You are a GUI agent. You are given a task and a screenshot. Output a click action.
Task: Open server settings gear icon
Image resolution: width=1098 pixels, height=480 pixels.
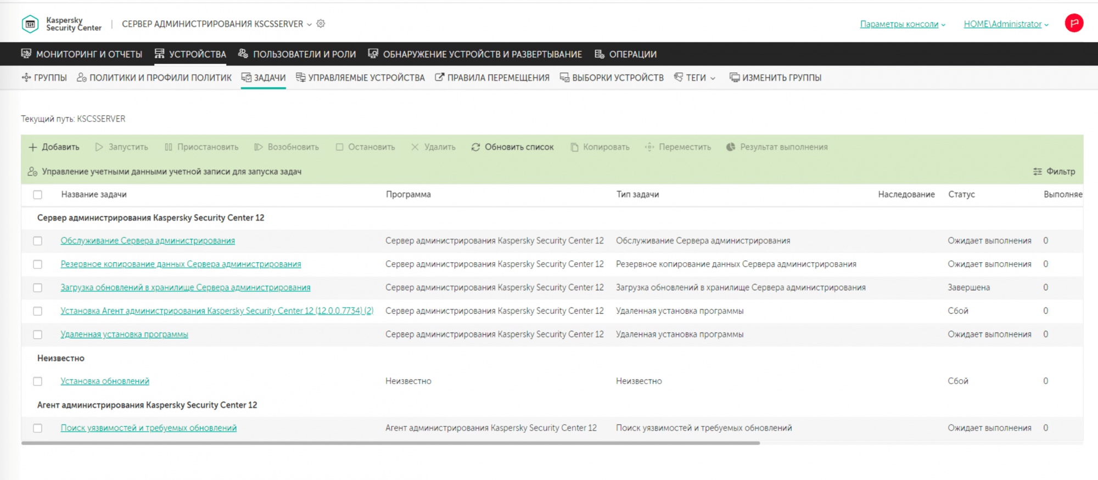coord(321,24)
